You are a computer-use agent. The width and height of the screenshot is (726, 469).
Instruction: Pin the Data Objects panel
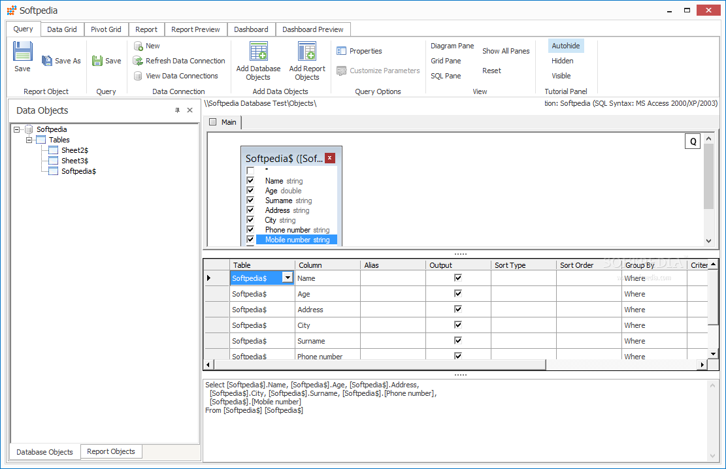pos(177,110)
